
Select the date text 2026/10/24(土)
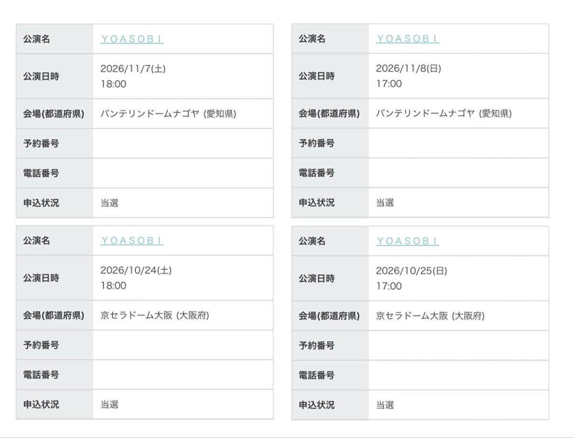pyautogui.click(x=136, y=271)
